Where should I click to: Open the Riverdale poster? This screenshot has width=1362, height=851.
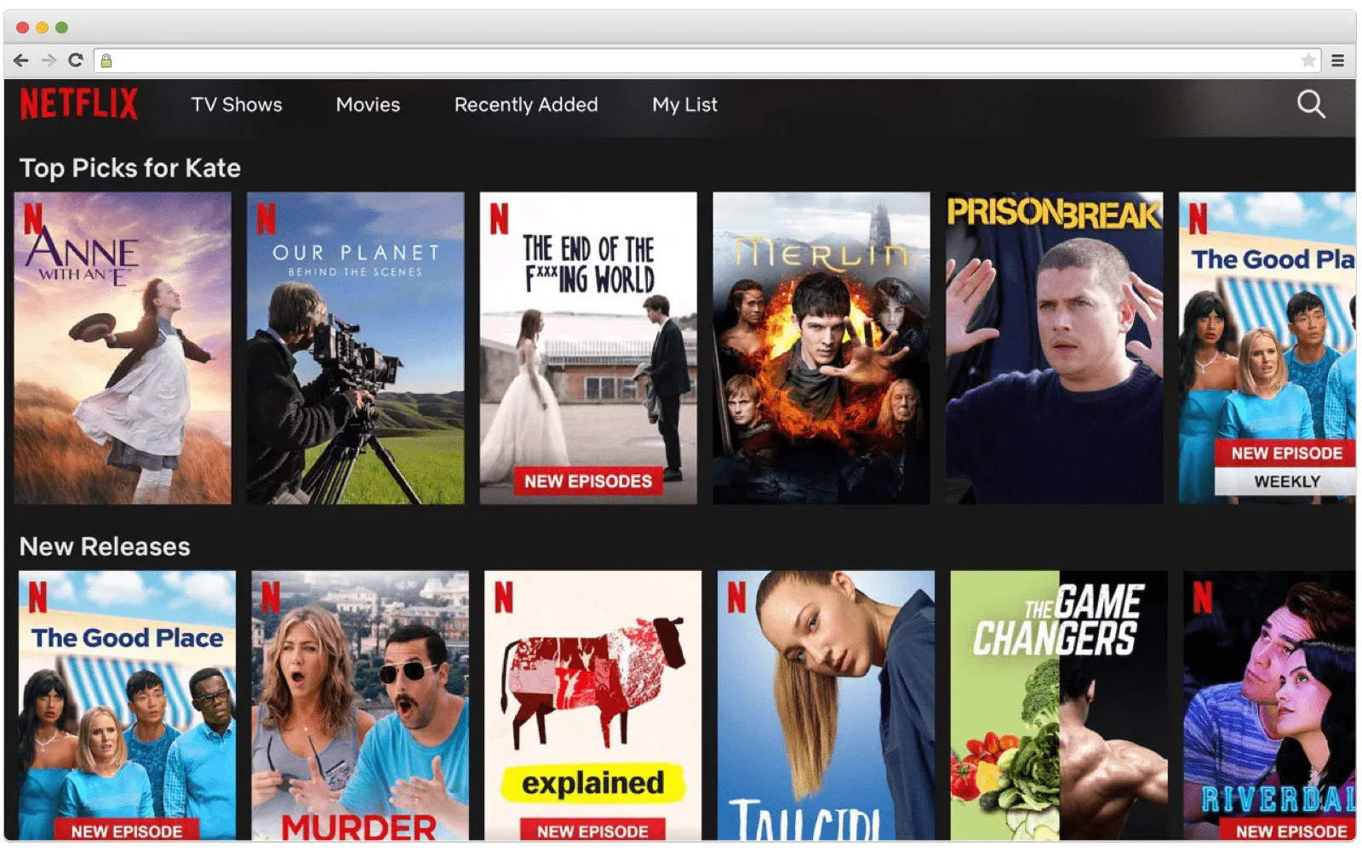coord(1269,705)
